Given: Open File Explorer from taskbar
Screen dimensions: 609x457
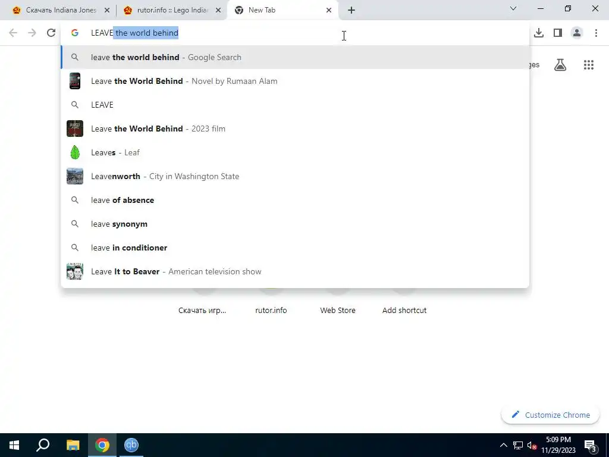Looking at the screenshot, I should [73, 445].
